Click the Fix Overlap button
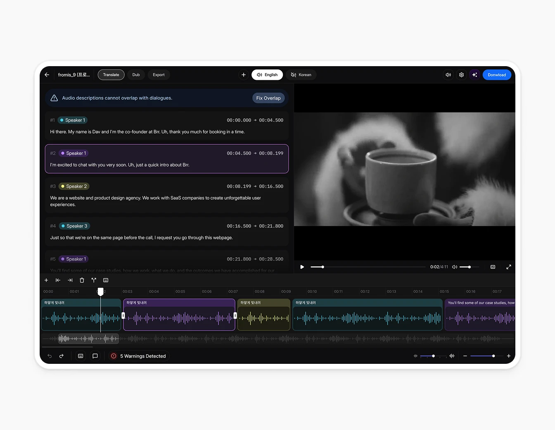 coord(268,98)
